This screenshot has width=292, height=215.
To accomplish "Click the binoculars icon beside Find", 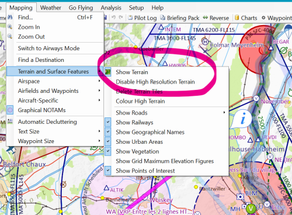I will 10,17.
